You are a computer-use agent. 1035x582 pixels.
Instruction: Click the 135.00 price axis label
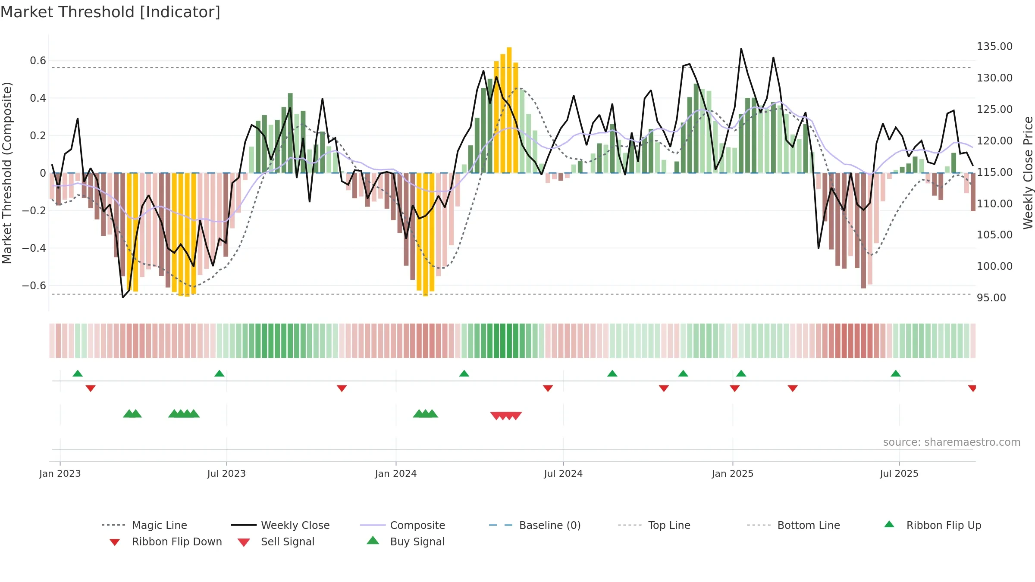pos(994,47)
